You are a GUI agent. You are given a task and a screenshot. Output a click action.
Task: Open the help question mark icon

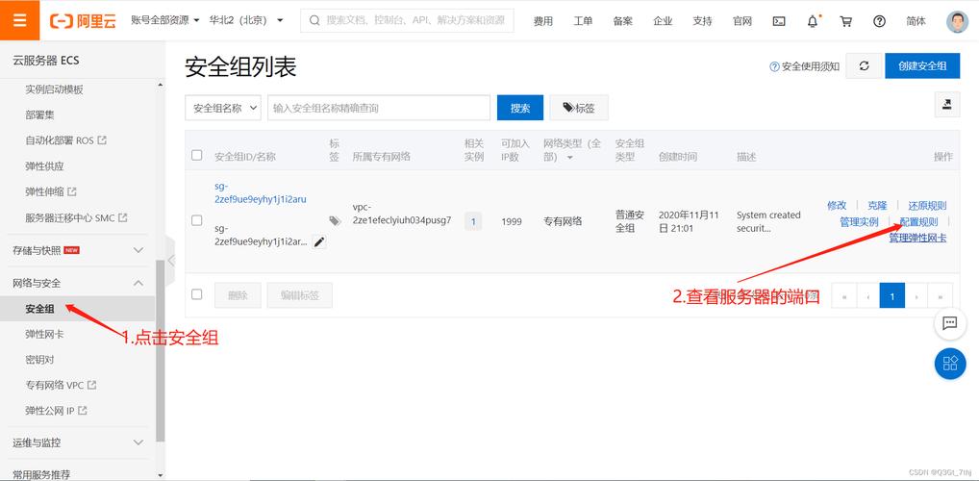(879, 21)
